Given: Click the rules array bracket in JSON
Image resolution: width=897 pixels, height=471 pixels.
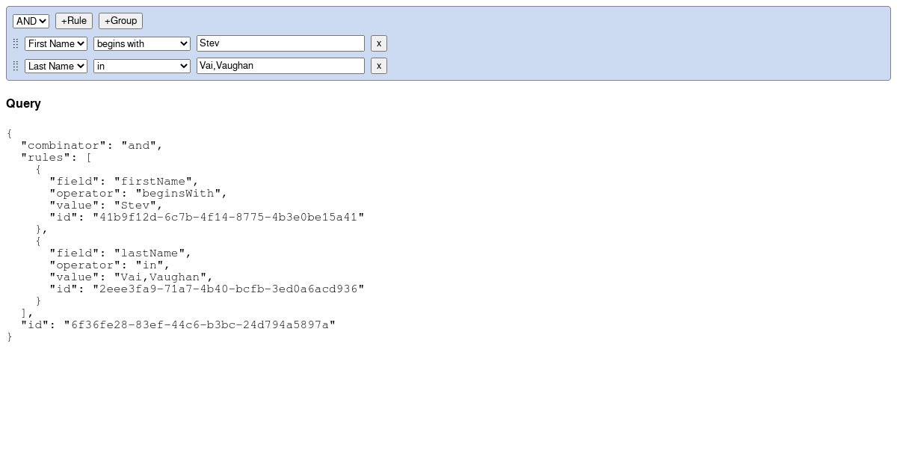Looking at the screenshot, I should 88,157.
